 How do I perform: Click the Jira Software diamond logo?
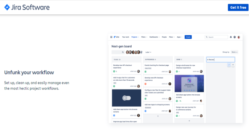[7, 7]
